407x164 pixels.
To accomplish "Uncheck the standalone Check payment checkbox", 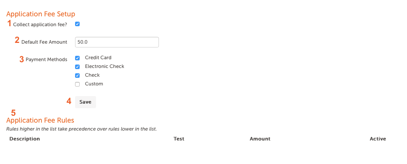I will pyautogui.click(x=77, y=76).
